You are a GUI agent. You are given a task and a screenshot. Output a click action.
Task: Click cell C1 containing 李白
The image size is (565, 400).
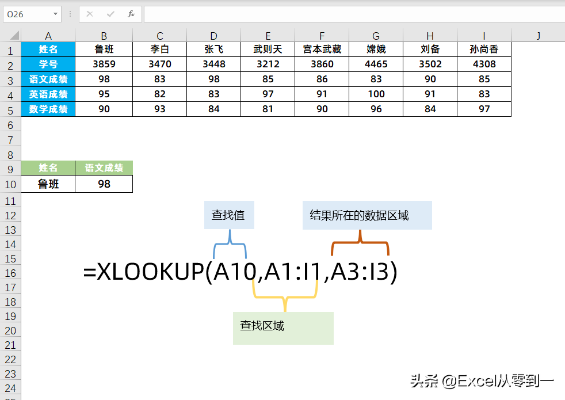point(159,49)
